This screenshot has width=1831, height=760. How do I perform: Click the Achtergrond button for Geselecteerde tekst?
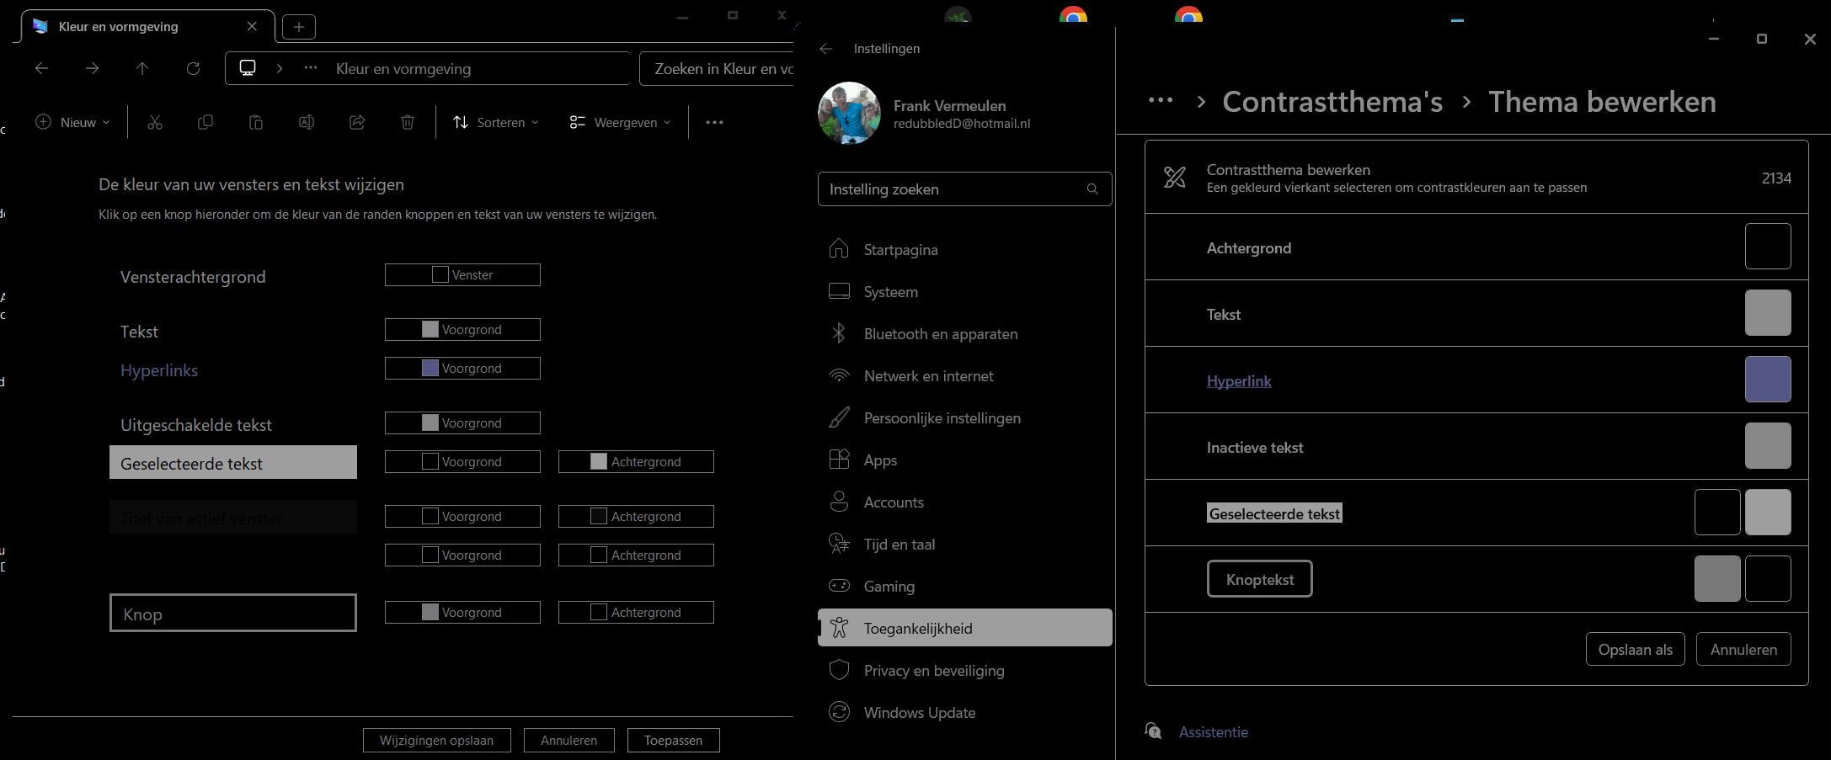636,462
